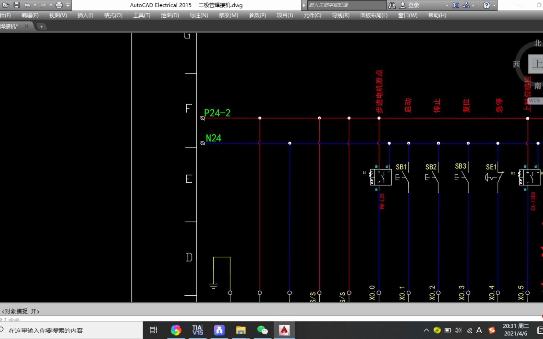Open the 元件(C) components menu
The width and height of the screenshot is (543, 339).
click(312, 15)
